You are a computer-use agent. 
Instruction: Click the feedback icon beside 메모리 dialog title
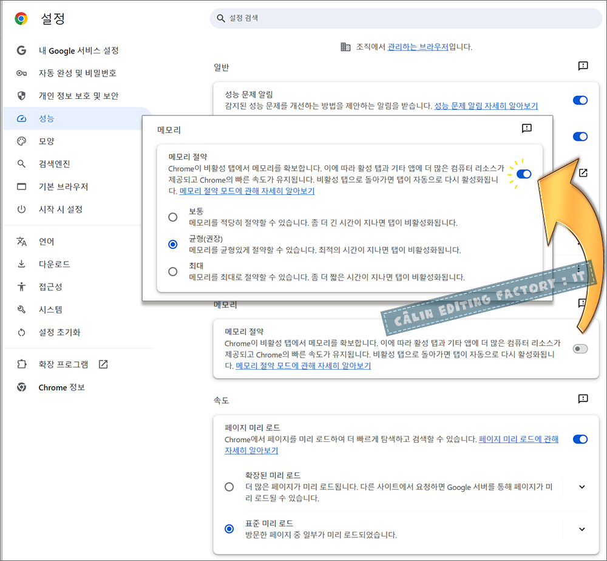pos(526,128)
